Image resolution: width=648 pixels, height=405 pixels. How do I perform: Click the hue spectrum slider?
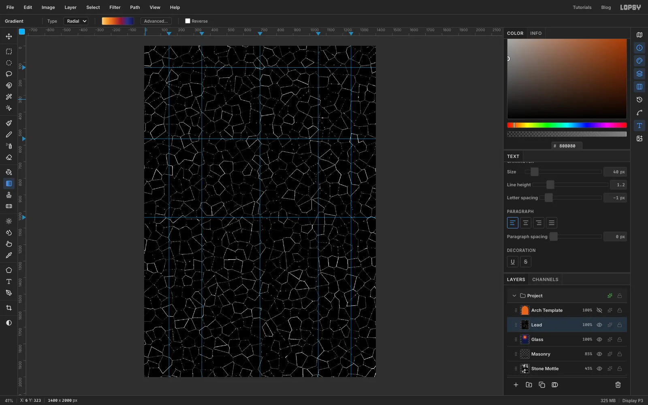pyautogui.click(x=567, y=125)
